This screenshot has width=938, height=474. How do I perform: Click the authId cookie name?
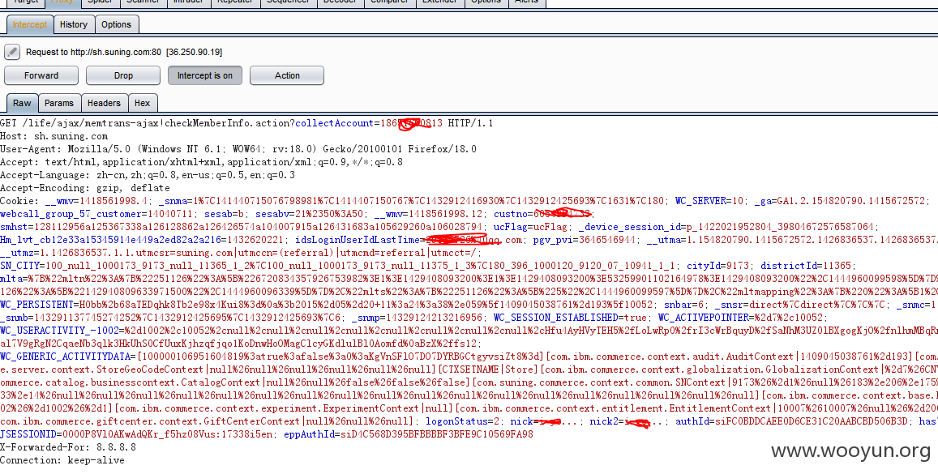692,421
